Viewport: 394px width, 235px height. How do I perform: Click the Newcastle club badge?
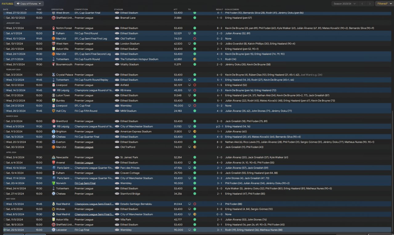[x=54, y=157]
